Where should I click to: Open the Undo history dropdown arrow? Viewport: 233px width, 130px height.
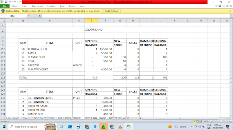pyautogui.click(x=12, y=2)
